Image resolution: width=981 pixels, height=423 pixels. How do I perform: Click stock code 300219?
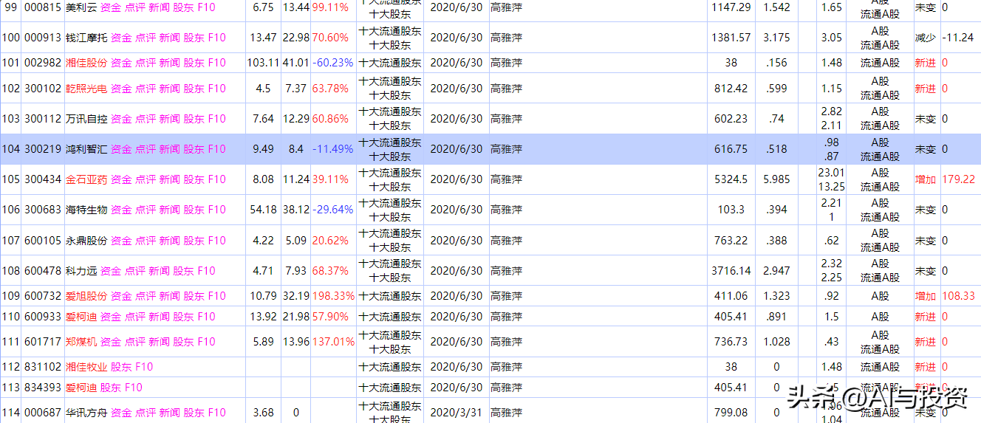click(x=43, y=149)
